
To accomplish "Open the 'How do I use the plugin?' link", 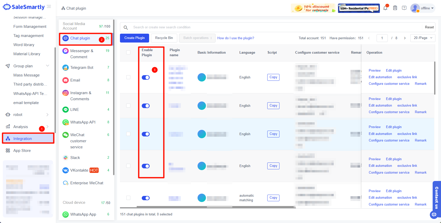I will coord(236,38).
